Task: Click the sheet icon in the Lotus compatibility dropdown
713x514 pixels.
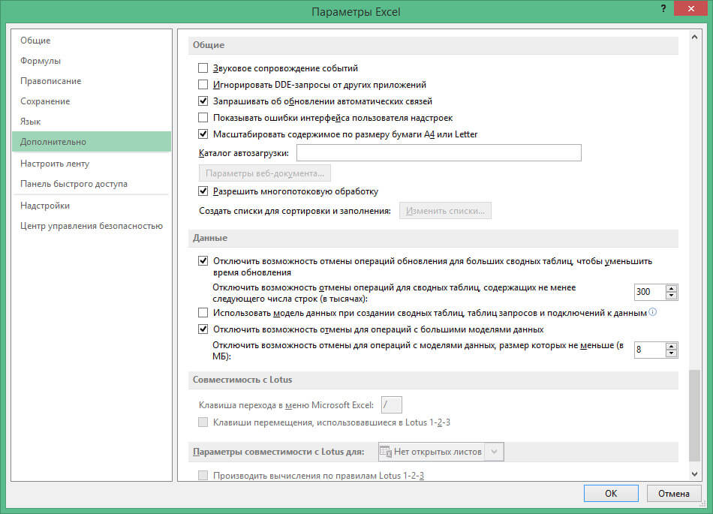Action: [x=386, y=452]
